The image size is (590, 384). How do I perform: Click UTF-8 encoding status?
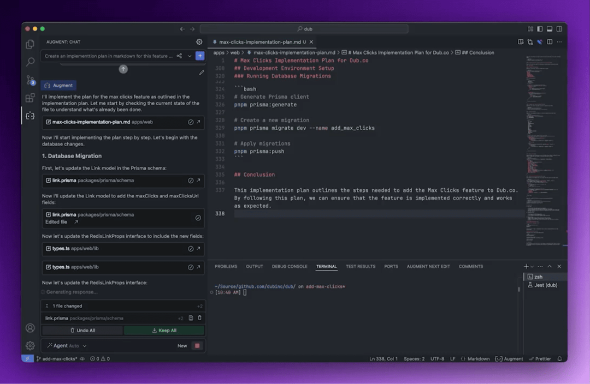[x=437, y=359]
